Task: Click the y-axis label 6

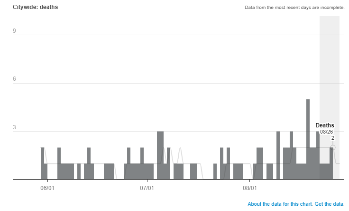Action: point(15,79)
